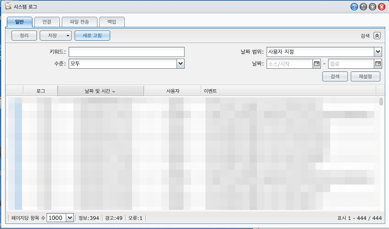Click the System Log app icon in title bar

click(x=8, y=6)
